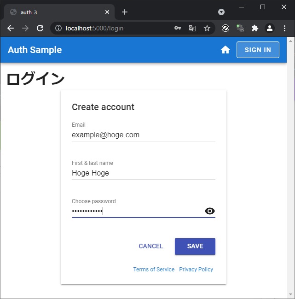This screenshot has height=299, width=295.
Task: Open the Privacy Policy link
Action: 196,269
